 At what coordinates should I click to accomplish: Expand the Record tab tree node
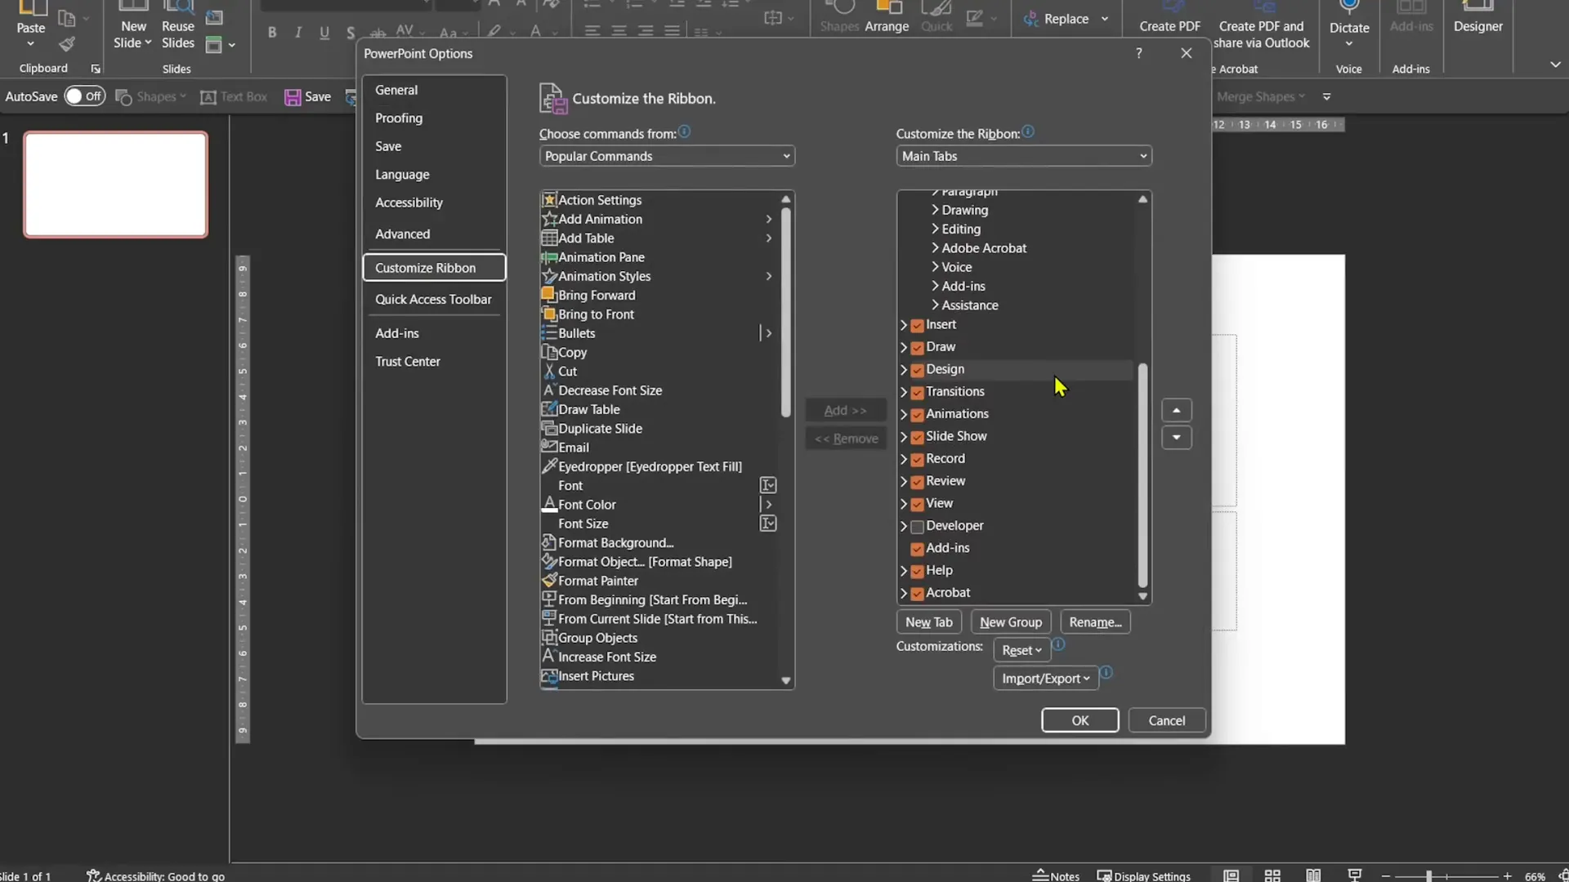(904, 459)
